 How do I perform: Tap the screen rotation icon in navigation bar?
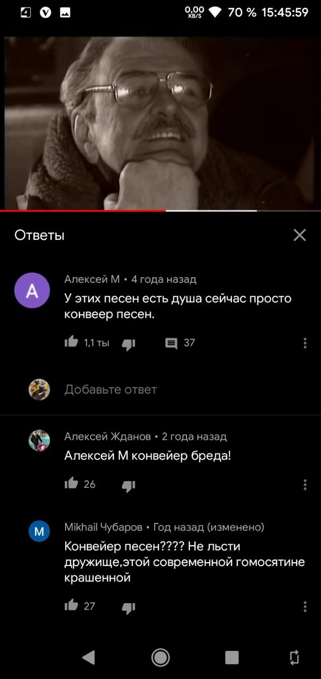pos(295,658)
